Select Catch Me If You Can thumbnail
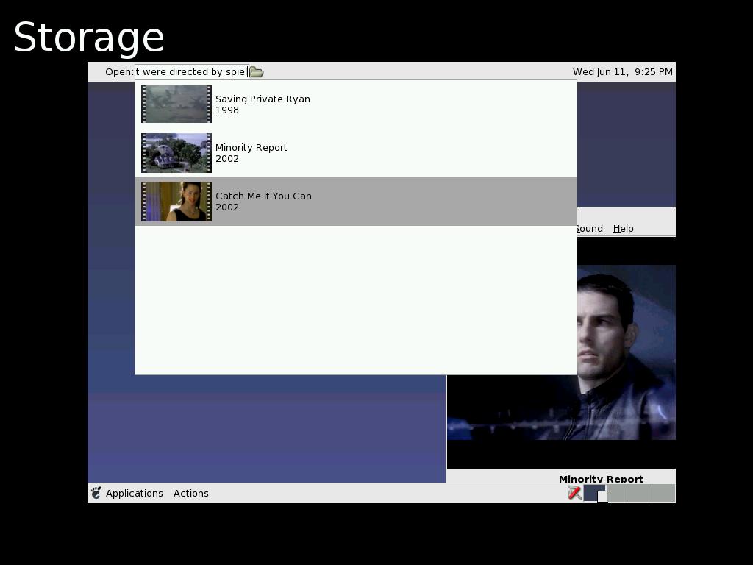This screenshot has height=565, width=753. [x=176, y=201]
